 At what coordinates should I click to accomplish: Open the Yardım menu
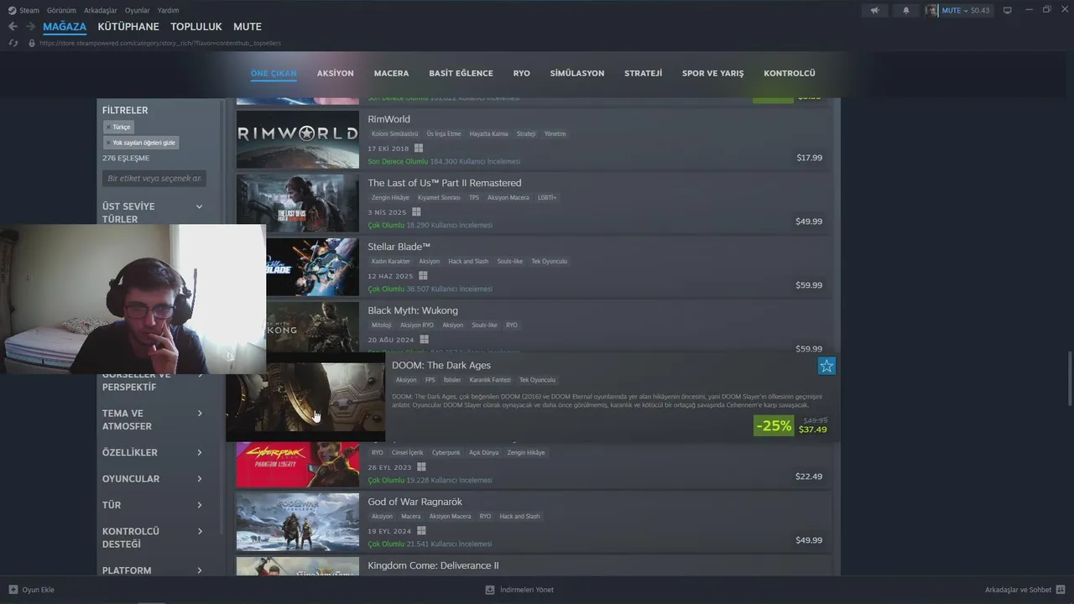(168, 10)
